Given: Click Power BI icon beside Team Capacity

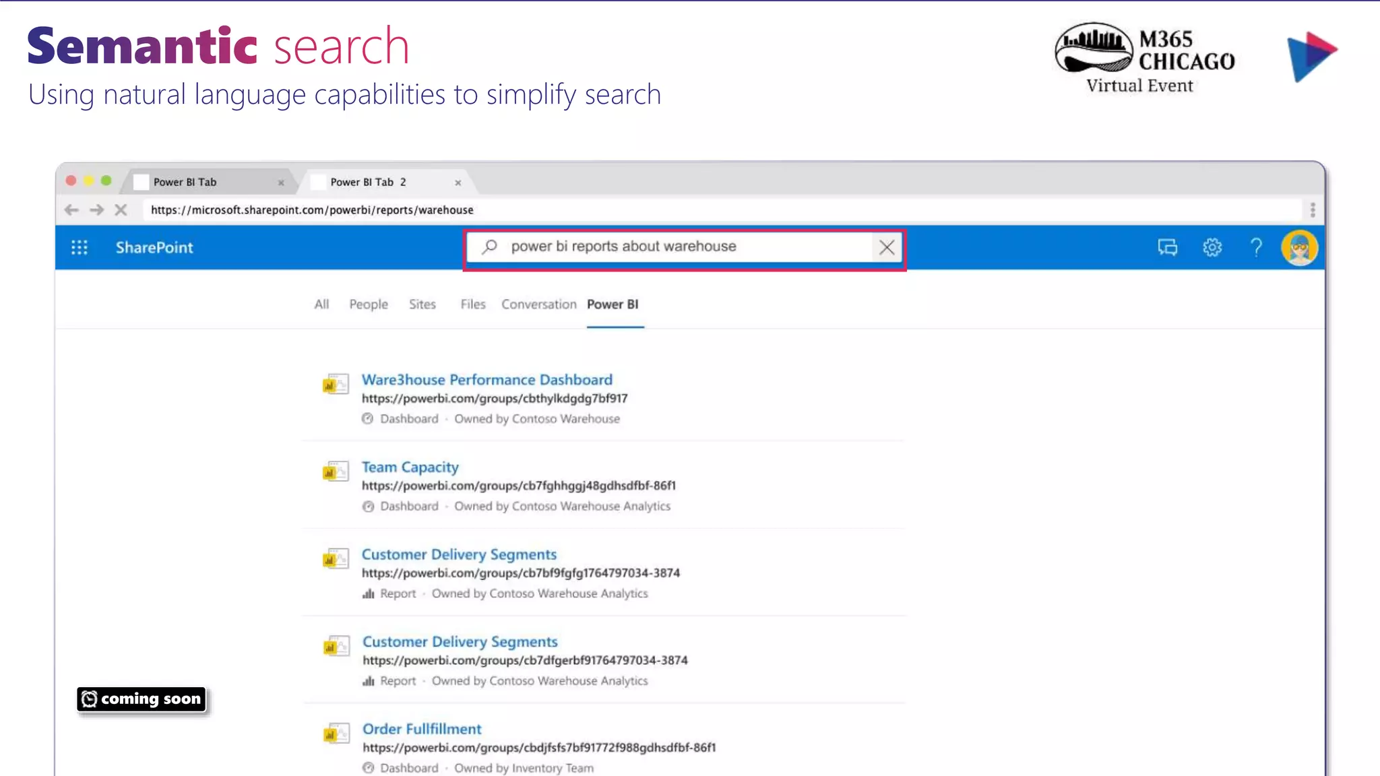Looking at the screenshot, I should click(x=336, y=471).
